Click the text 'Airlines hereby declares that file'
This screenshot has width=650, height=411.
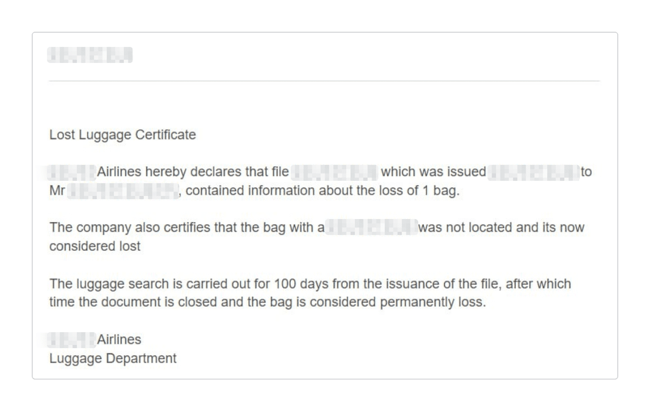coord(193,172)
